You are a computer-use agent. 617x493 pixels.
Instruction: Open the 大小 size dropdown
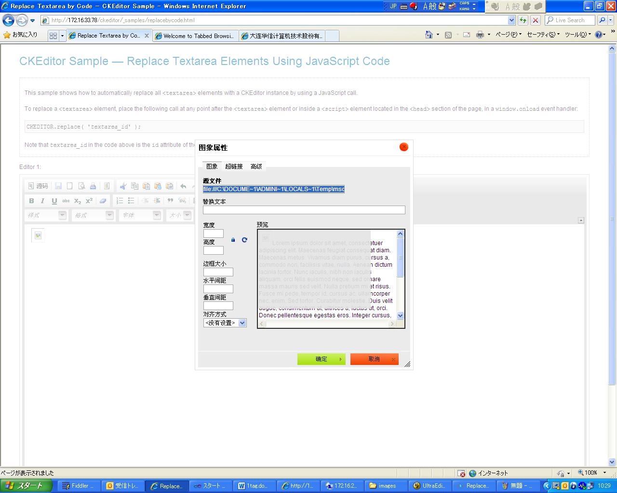click(x=181, y=215)
